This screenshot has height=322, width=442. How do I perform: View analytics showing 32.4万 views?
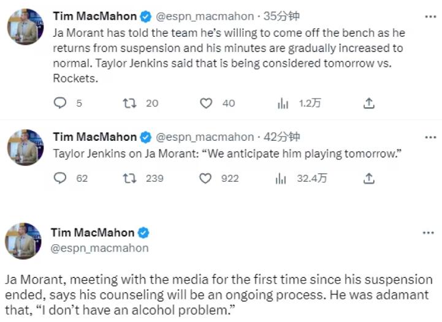tap(281, 179)
